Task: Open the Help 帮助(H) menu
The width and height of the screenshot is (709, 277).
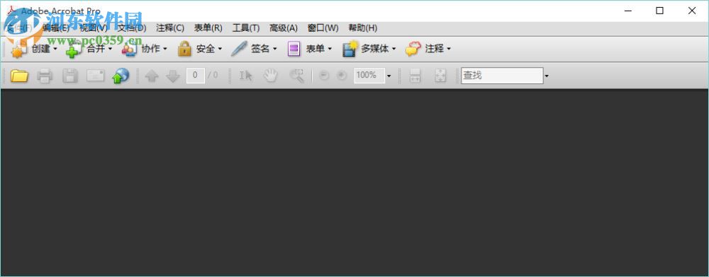Action: point(362,28)
